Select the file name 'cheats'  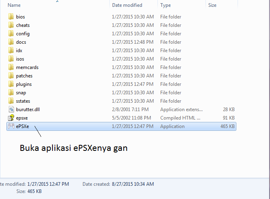coord(23,25)
